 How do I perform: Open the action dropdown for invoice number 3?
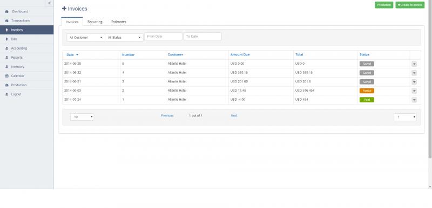tap(414, 82)
